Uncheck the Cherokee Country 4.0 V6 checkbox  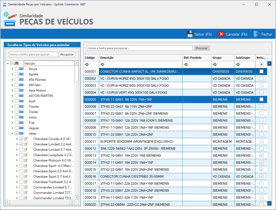point(21,139)
